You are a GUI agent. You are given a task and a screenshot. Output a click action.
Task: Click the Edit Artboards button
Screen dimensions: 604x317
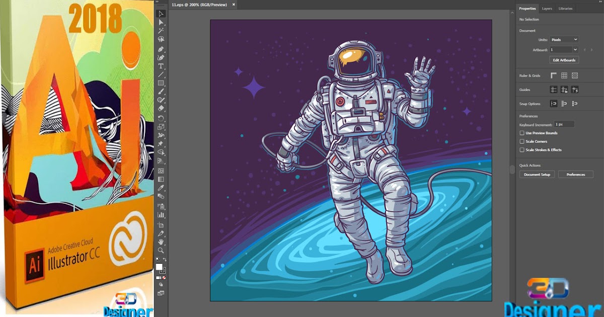coord(564,60)
